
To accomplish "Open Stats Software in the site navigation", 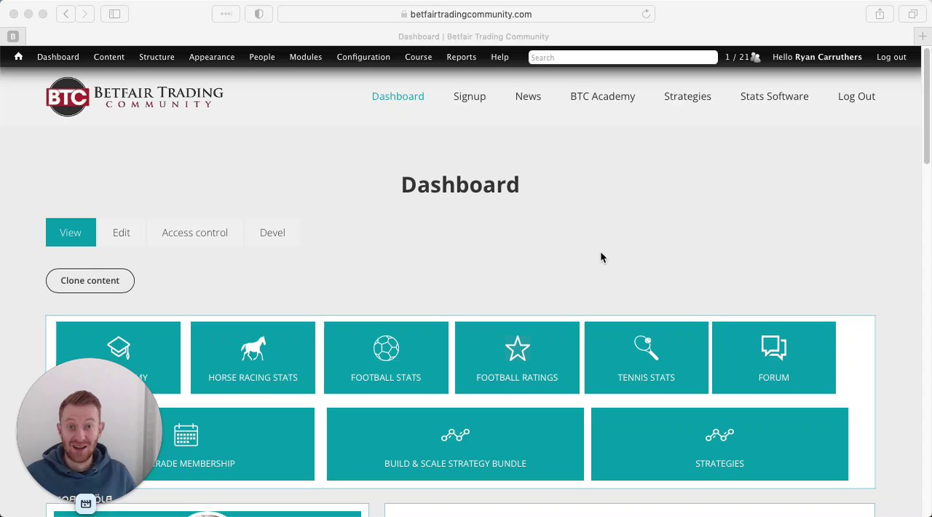I will pos(774,96).
